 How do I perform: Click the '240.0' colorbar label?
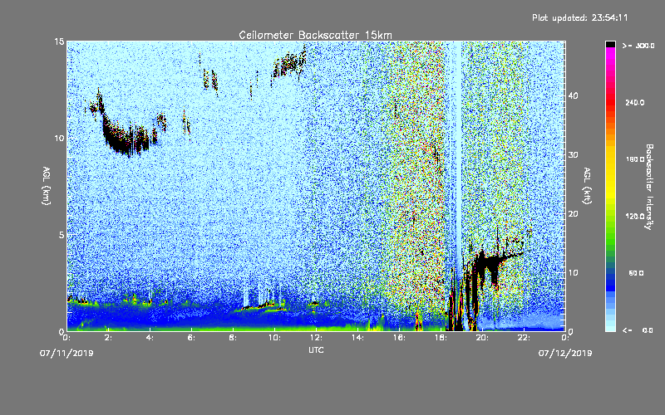[635, 102]
